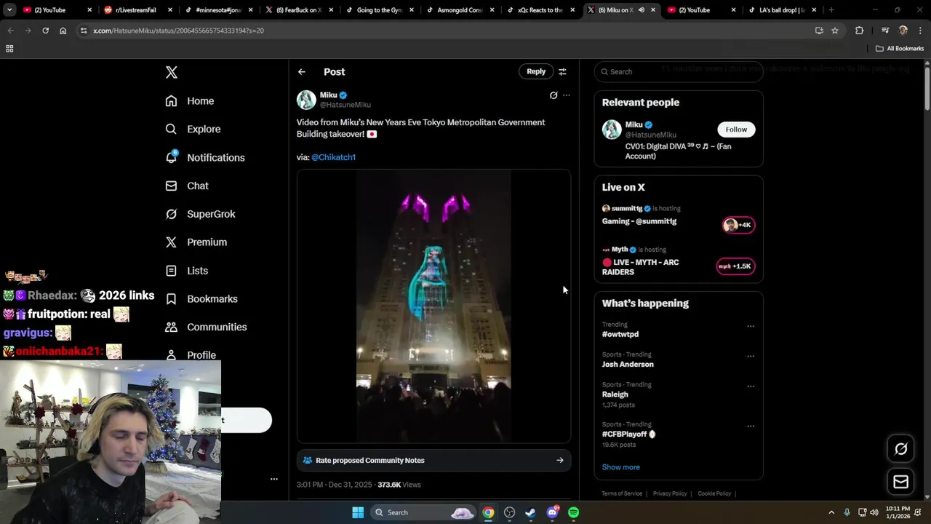931x524 pixels.
Task: Open Privacy Policy footer link
Action: coord(670,493)
